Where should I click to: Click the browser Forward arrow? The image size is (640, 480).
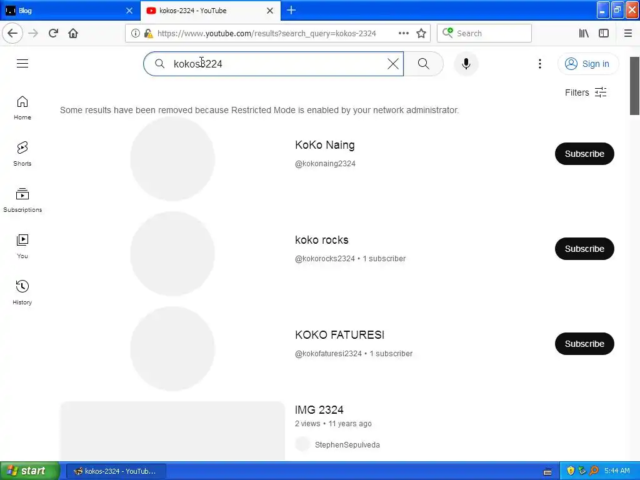pyautogui.click(x=34, y=33)
